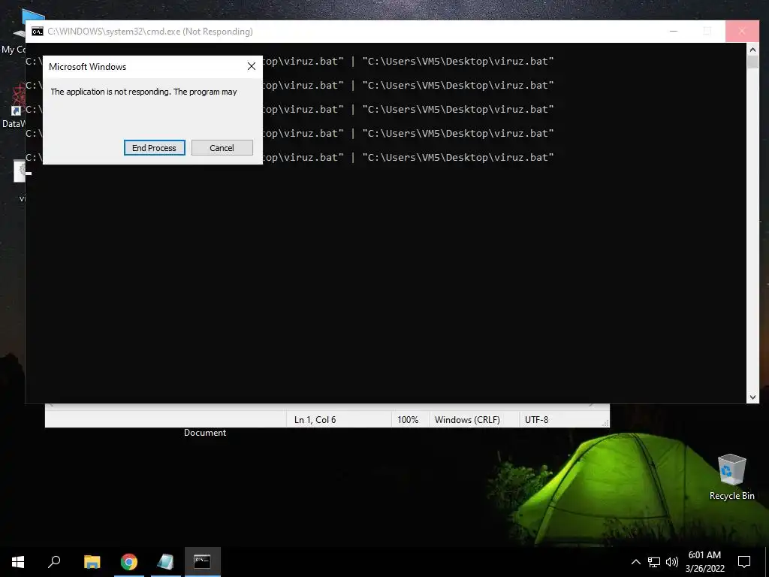Screen dimensions: 769x577
Task: Select the Recycle Bin desktop icon
Action: coord(731,476)
